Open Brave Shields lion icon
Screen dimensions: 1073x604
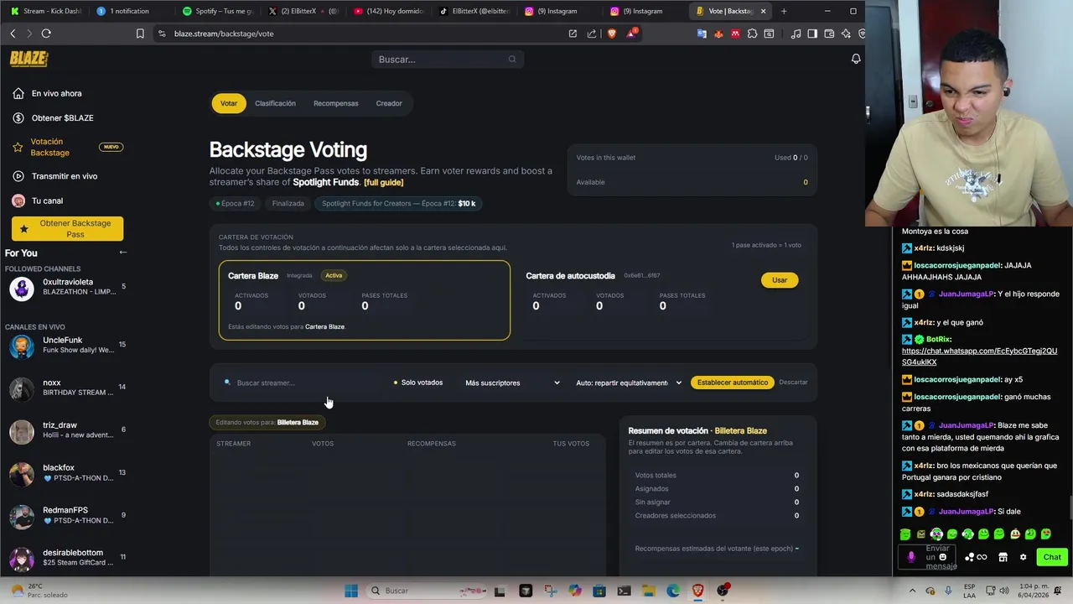click(611, 34)
